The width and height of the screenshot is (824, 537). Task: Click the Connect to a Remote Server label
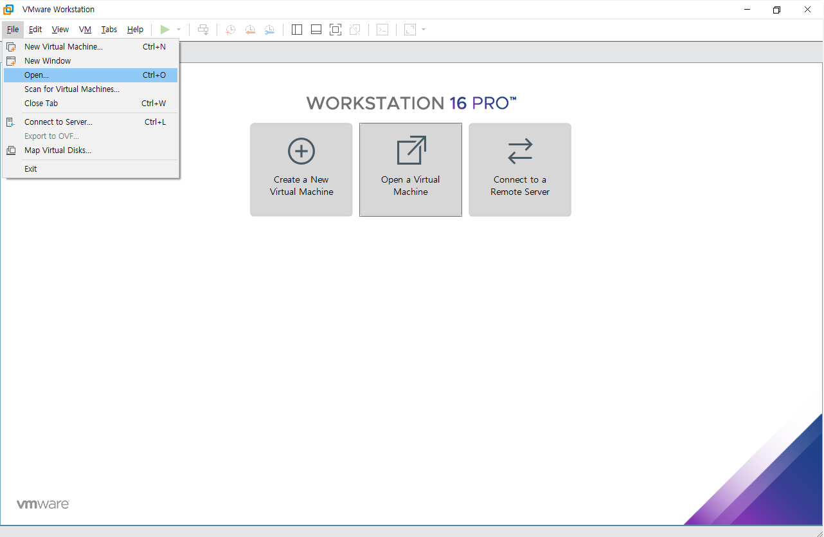coord(520,186)
